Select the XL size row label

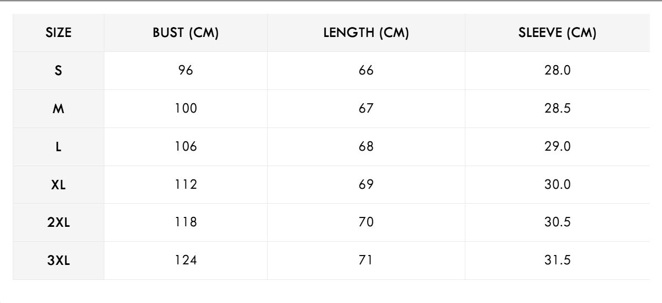coord(59,185)
